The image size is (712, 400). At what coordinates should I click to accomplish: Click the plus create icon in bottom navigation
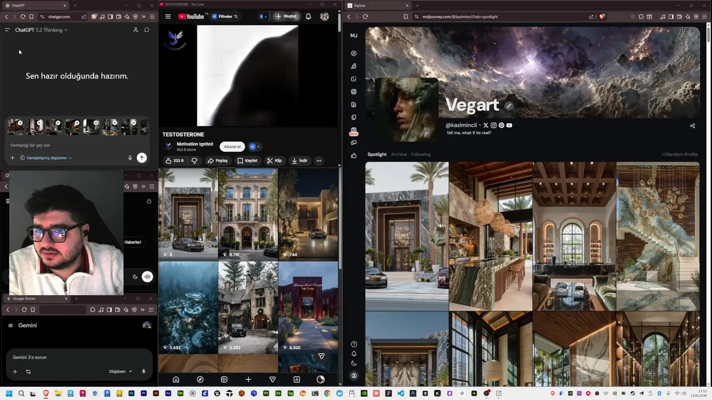pos(248,379)
